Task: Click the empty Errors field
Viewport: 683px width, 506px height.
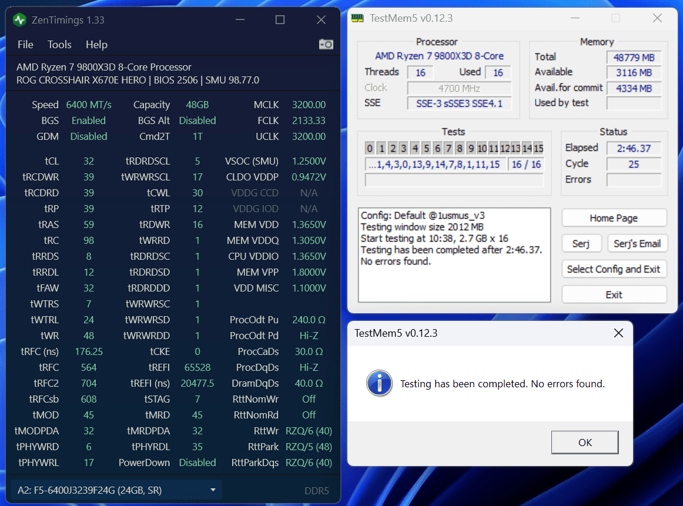Action: [x=634, y=179]
